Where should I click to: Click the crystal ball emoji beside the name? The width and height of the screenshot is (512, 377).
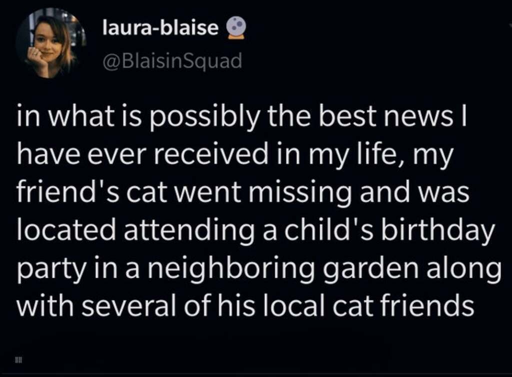pyautogui.click(x=235, y=27)
